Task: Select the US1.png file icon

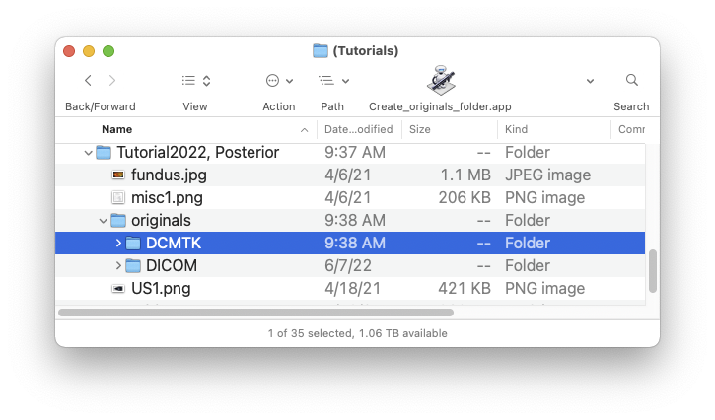Action: coord(118,288)
